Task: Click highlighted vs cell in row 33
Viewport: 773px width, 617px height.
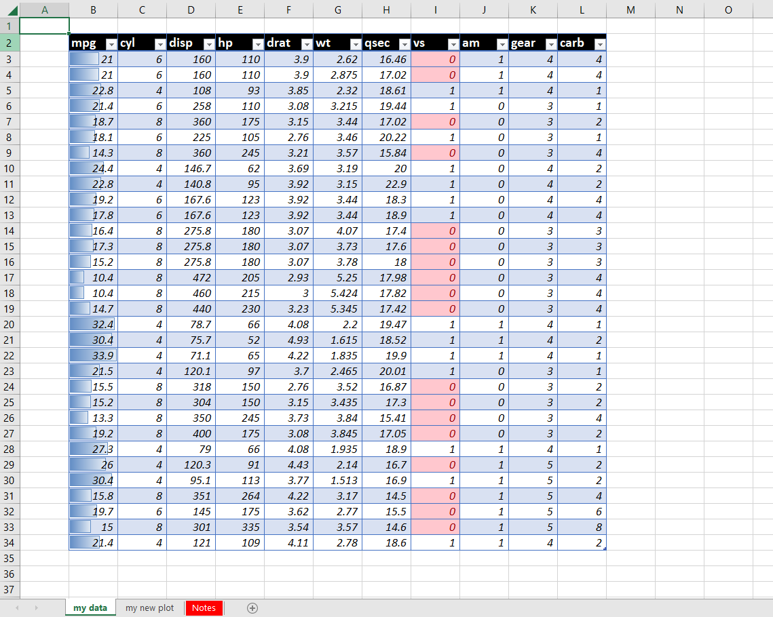Action: tap(435, 527)
